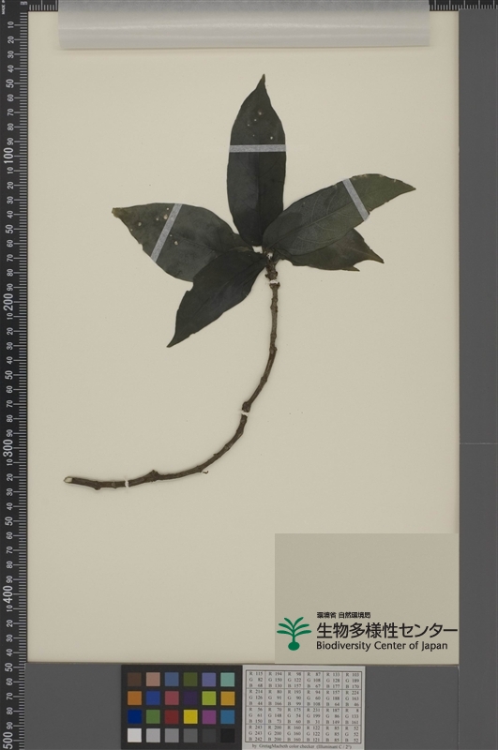Image resolution: width=498 pixels, height=750 pixels.
Task: Pick the white swatch on color checker
Action: click(134, 735)
